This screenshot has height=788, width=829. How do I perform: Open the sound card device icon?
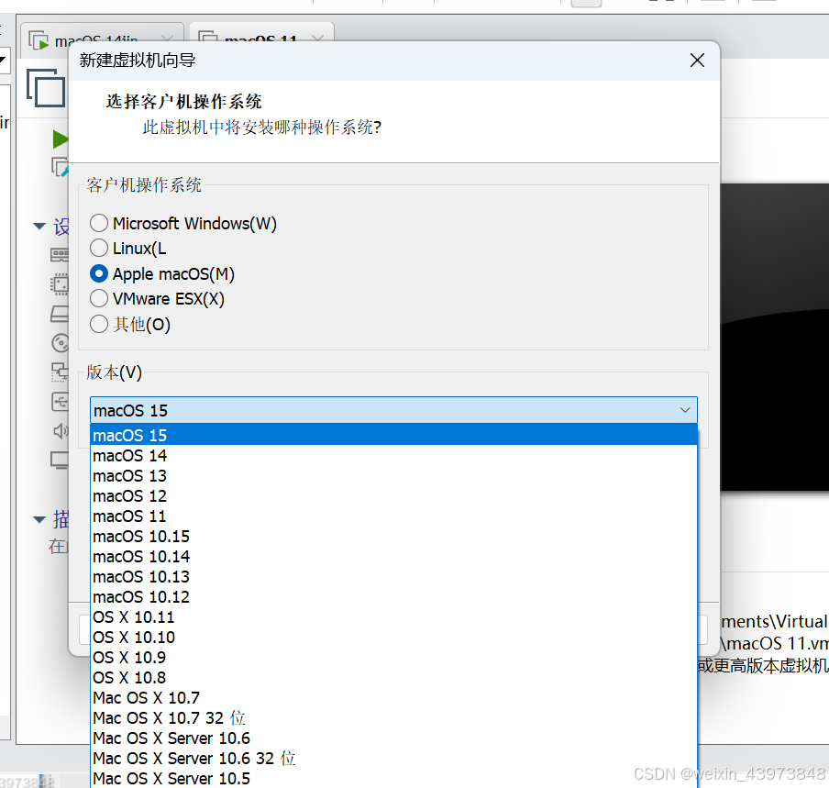click(x=61, y=431)
